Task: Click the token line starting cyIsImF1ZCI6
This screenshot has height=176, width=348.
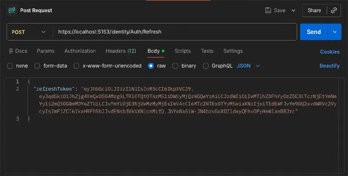Action: [x=168, y=112]
